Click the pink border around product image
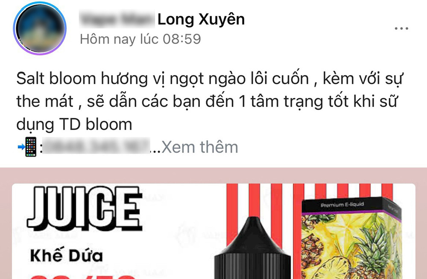Screen dimensions: 427x279 click(x=213, y=176)
